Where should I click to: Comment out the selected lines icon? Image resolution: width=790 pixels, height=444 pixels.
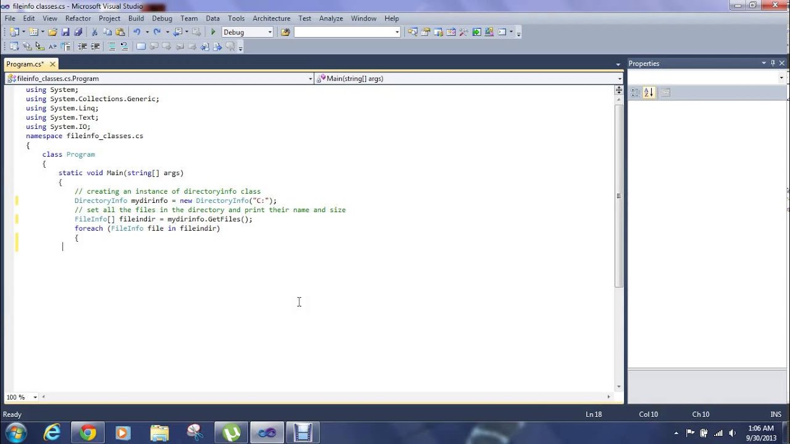click(x=111, y=46)
